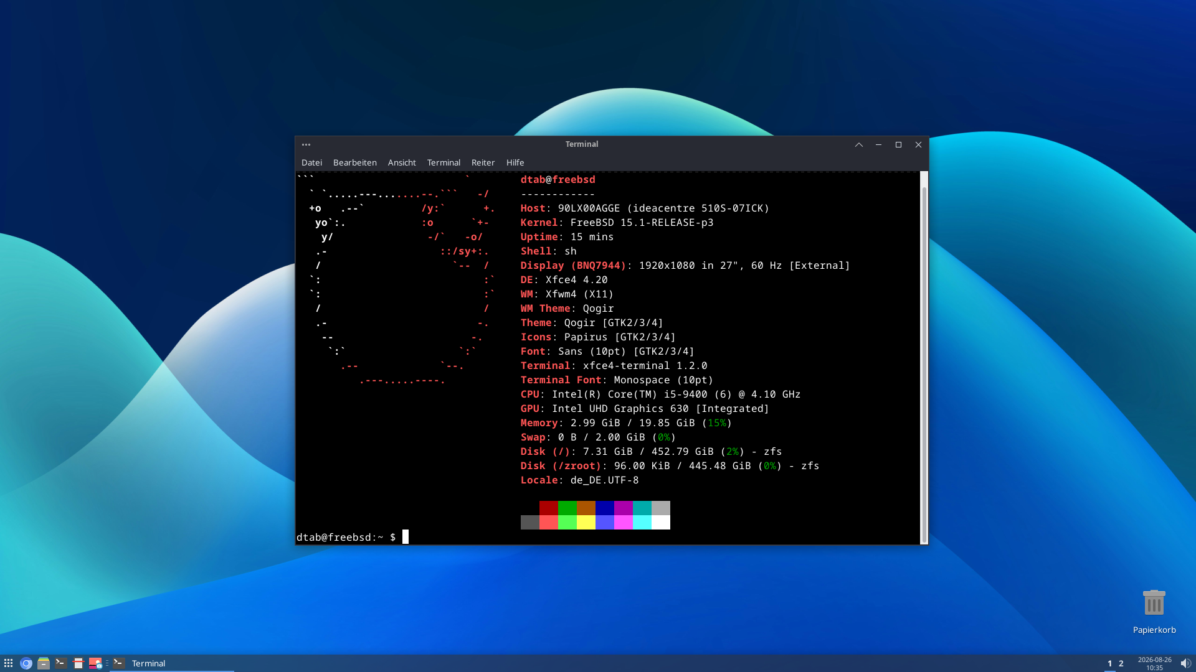Click the 'dtab@freebsd:~ $' shell prompt
Image resolution: width=1196 pixels, height=672 pixels.
click(346, 537)
